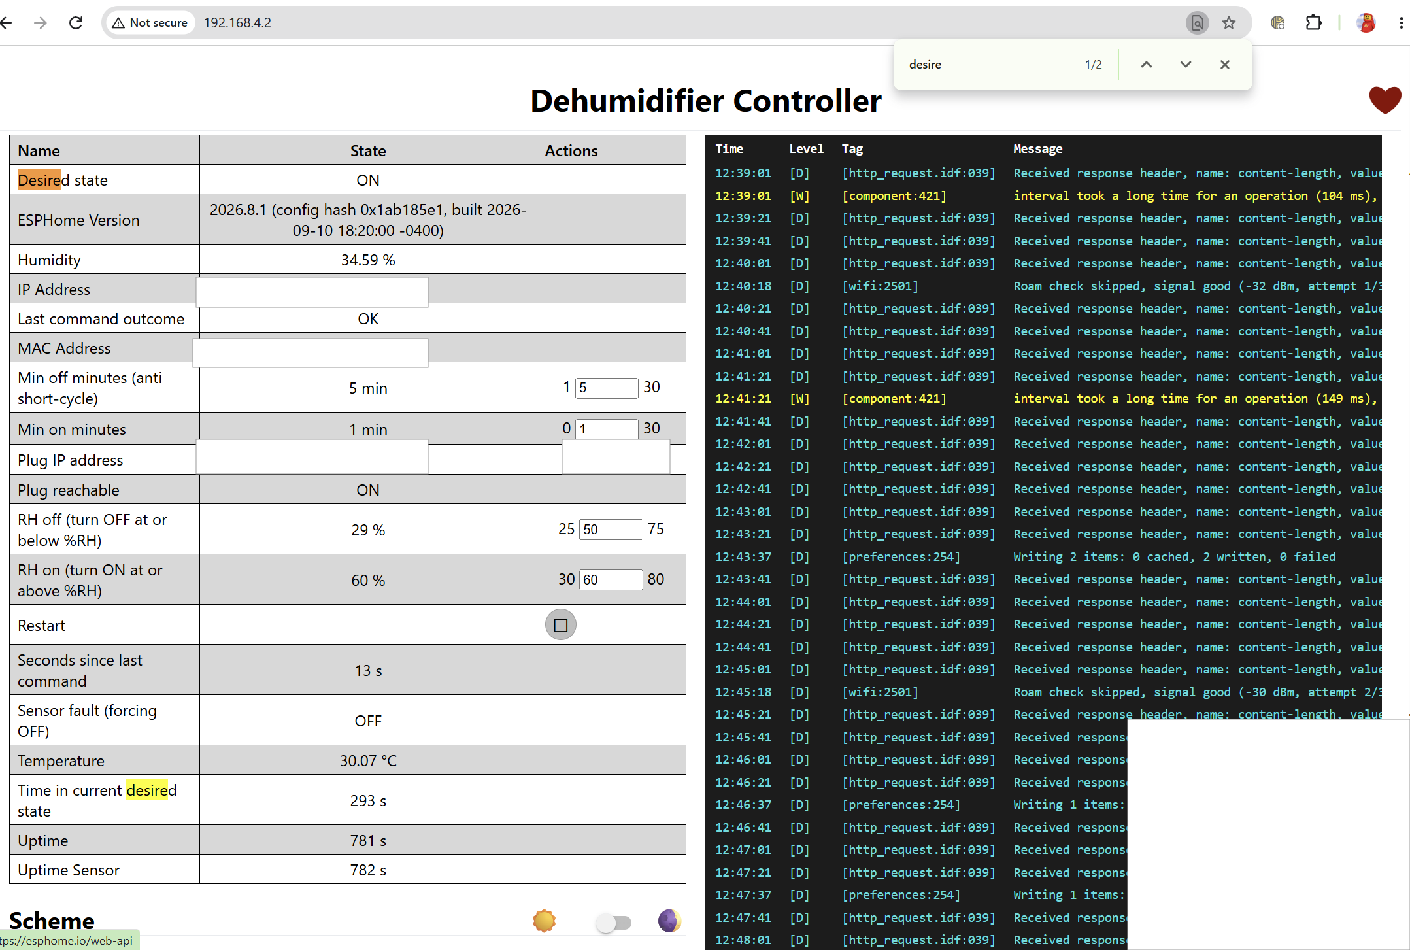Click the find bar search text 'desire'
Screen dimensions: 1410x950
click(x=925, y=64)
